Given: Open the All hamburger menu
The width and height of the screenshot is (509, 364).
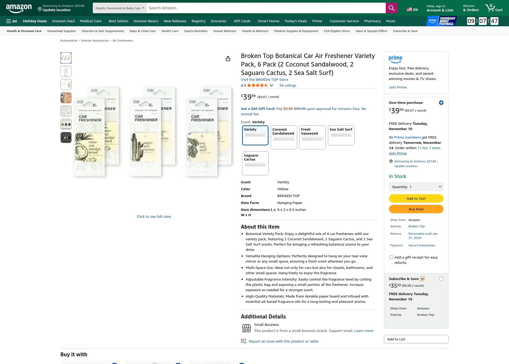Looking at the screenshot, I should click(12, 21).
